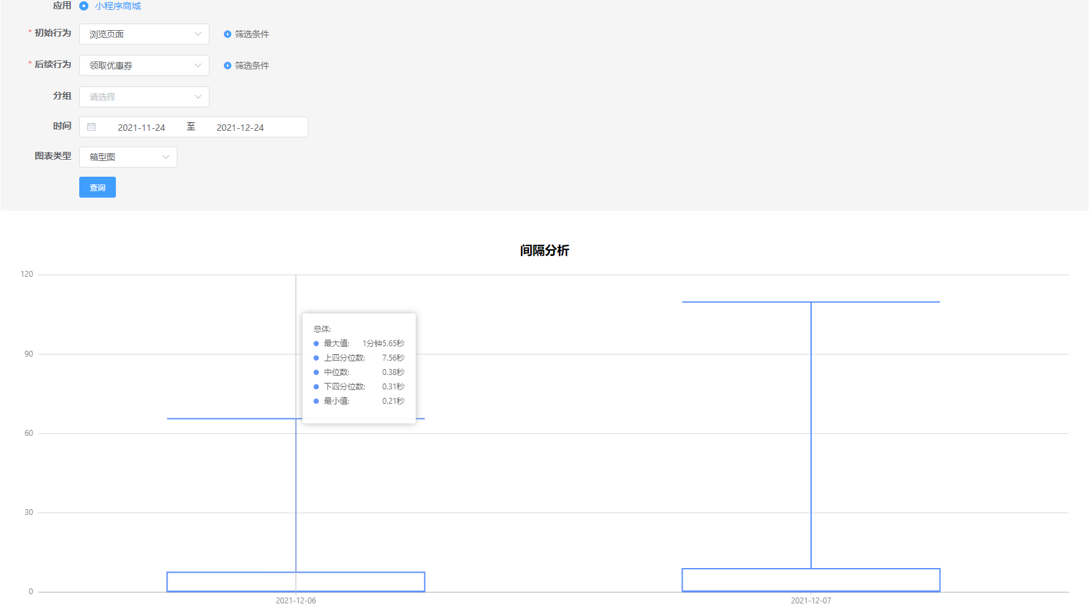1090x606 pixels.
Task: Open the 图表类型 dropdown showing 箱型图
Action: tap(128, 157)
